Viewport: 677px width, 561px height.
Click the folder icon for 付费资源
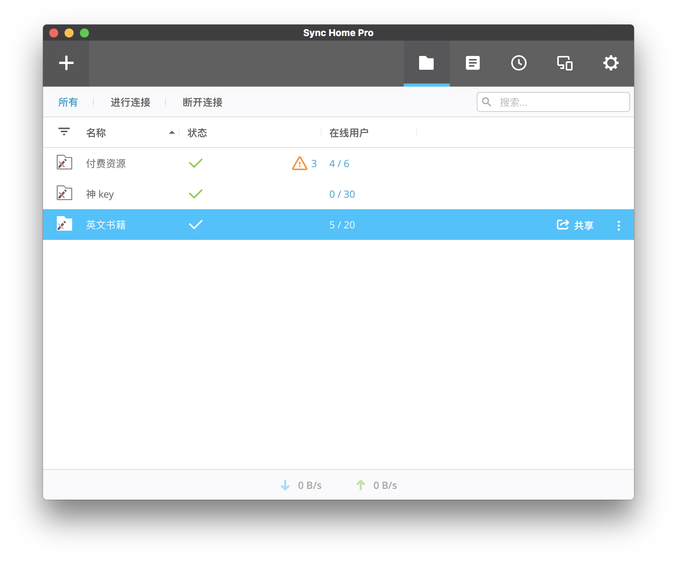[64, 162]
